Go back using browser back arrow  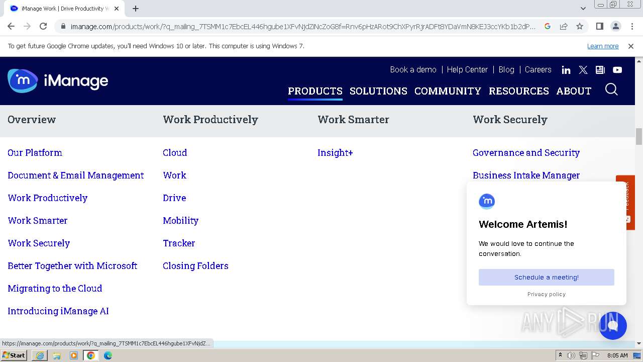point(11,26)
